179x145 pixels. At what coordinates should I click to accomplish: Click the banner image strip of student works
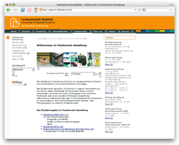tap(69, 59)
